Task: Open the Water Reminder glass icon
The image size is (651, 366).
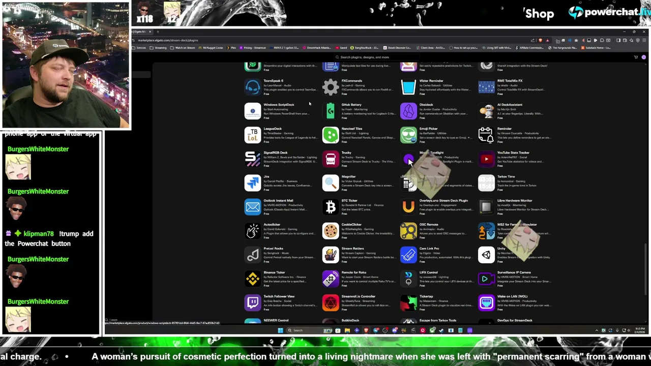Action: pyautogui.click(x=408, y=87)
